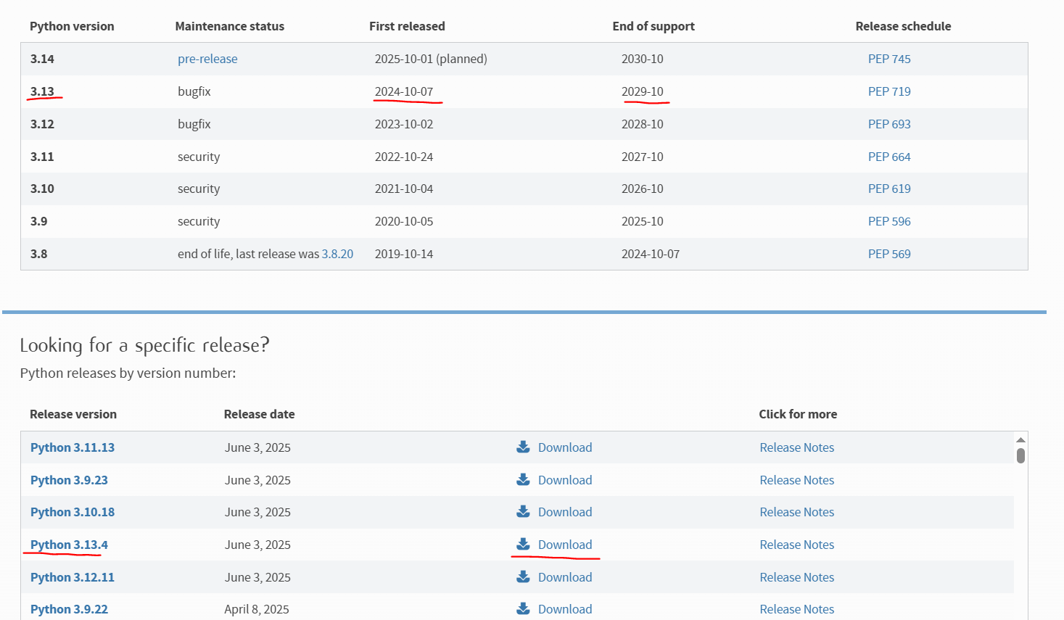Image resolution: width=1064 pixels, height=620 pixels.
Task: Open the pre-release status link for 3.14
Action: [207, 59]
